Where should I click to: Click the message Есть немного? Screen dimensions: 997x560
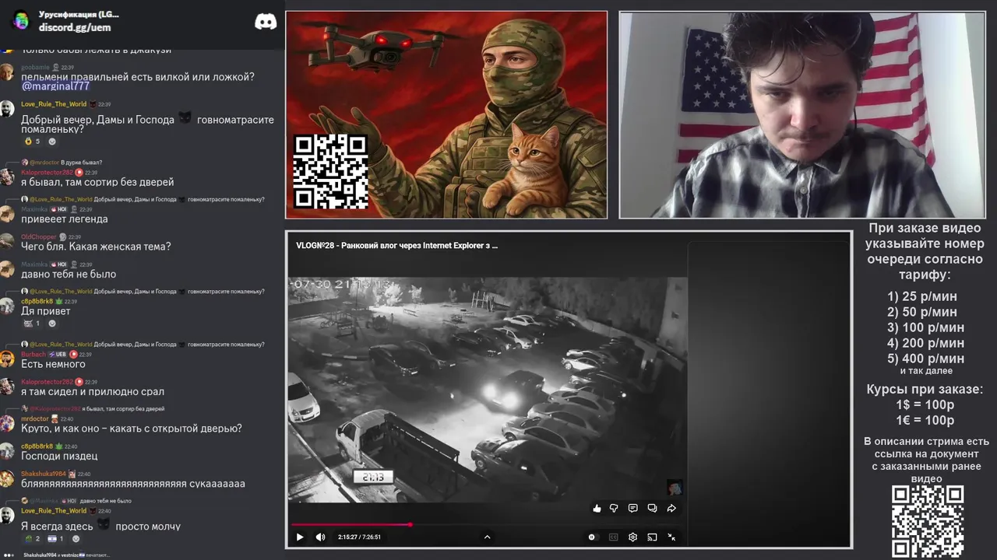pos(53,364)
